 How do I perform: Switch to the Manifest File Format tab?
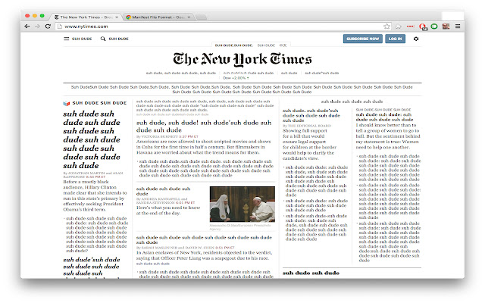pyautogui.click(x=158, y=17)
